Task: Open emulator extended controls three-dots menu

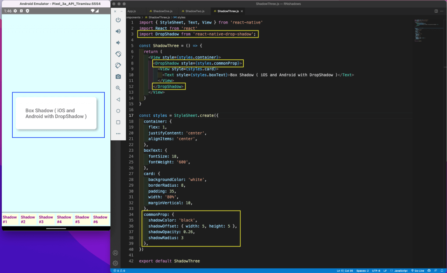Action: pyautogui.click(x=118, y=133)
